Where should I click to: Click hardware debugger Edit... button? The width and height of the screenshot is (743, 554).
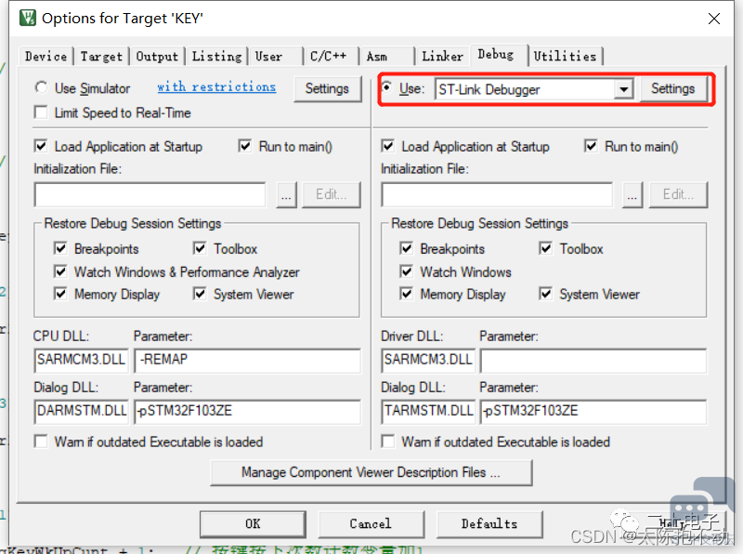pyautogui.click(x=678, y=195)
